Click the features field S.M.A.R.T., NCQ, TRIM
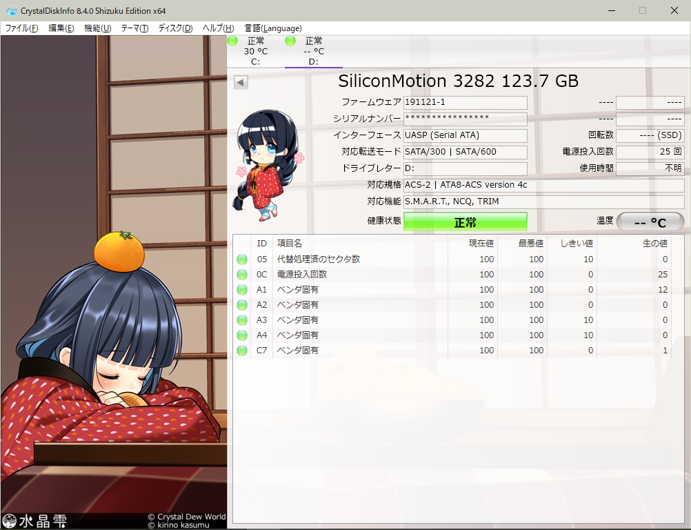This screenshot has width=691, height=530. (x=544, y=202)
